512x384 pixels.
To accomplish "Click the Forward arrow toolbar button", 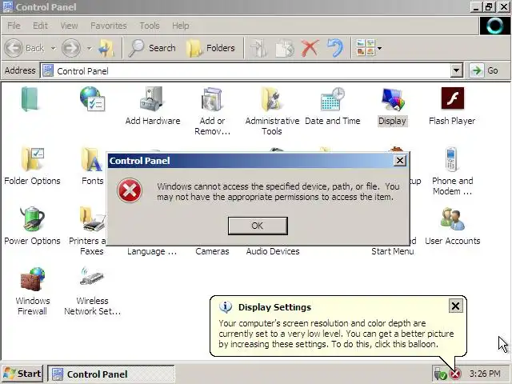I will (x=71, y=48).
